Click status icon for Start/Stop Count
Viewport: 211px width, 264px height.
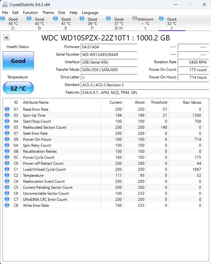point(7,121)
